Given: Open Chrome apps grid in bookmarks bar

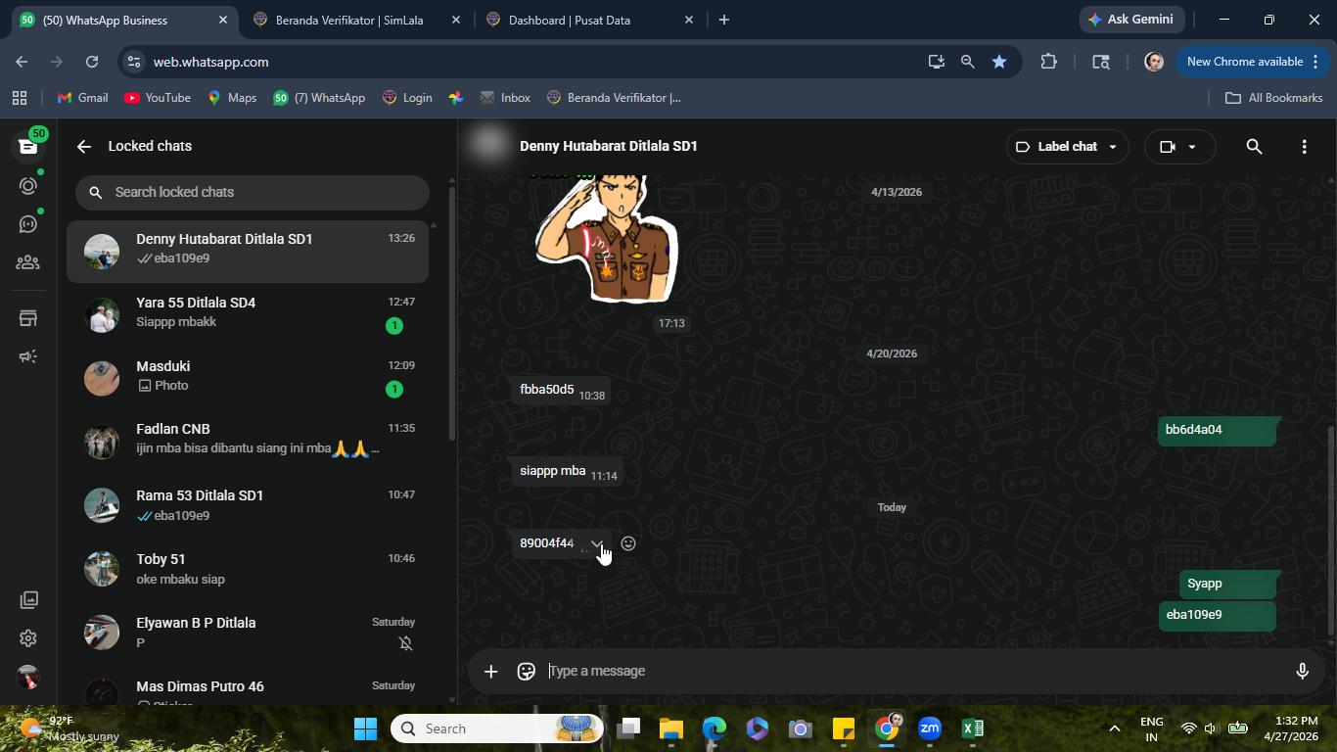Looking at the screenshot, I should [20, 98].
